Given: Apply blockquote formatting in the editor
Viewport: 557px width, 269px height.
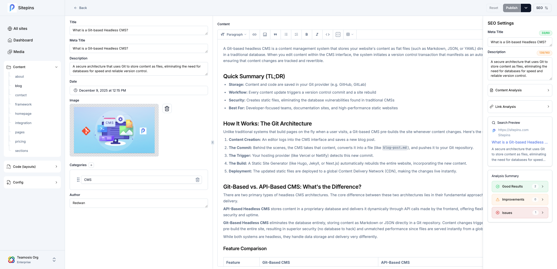Looking at the screenshot, I should click(x=275, y=34).
